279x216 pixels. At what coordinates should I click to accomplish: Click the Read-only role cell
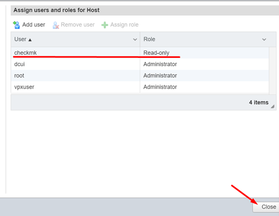pyautogui.click(x=156, y=53)
